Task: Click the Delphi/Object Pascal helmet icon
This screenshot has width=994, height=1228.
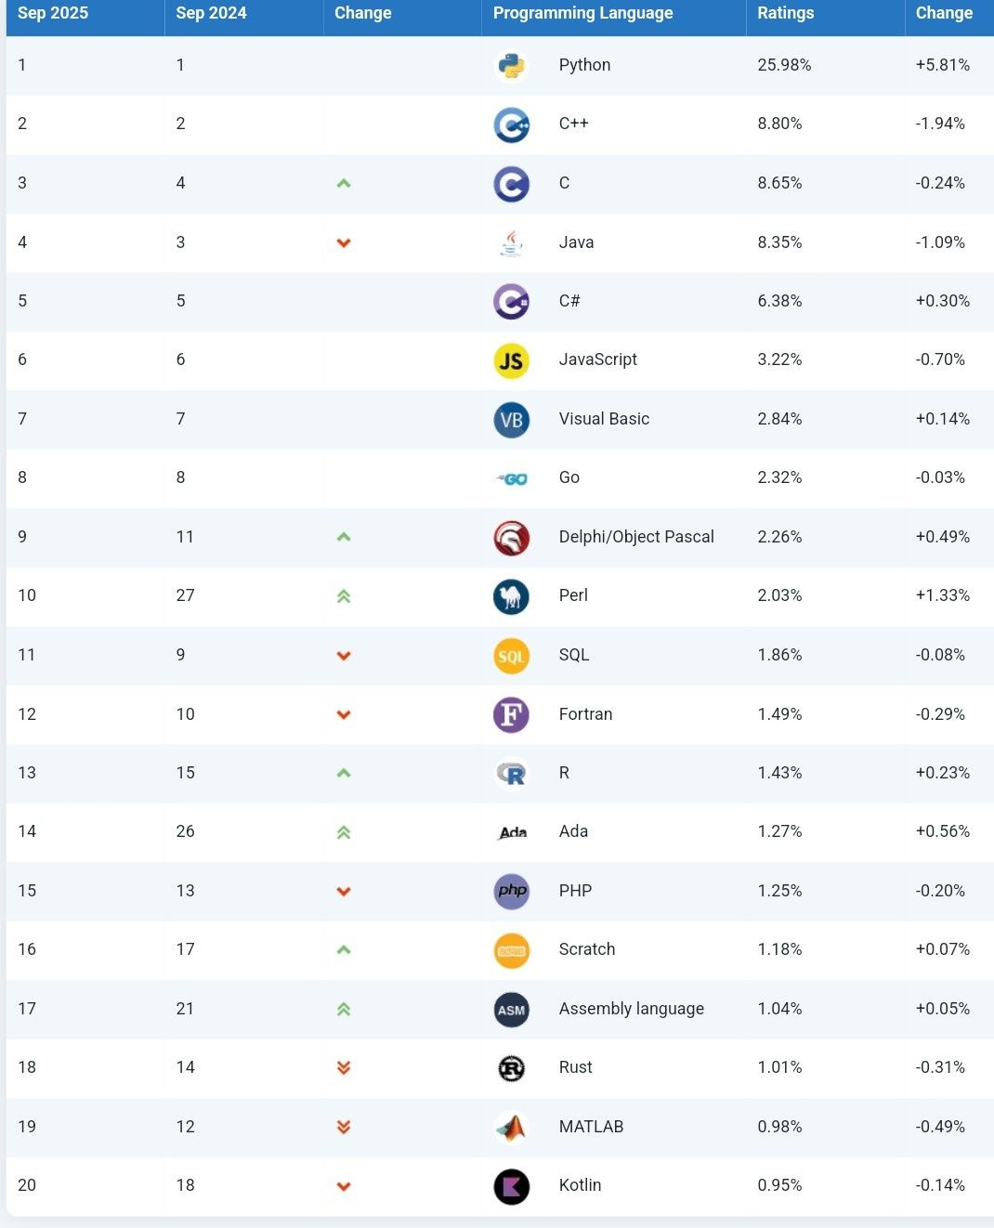Action: (x=511, y=538)
